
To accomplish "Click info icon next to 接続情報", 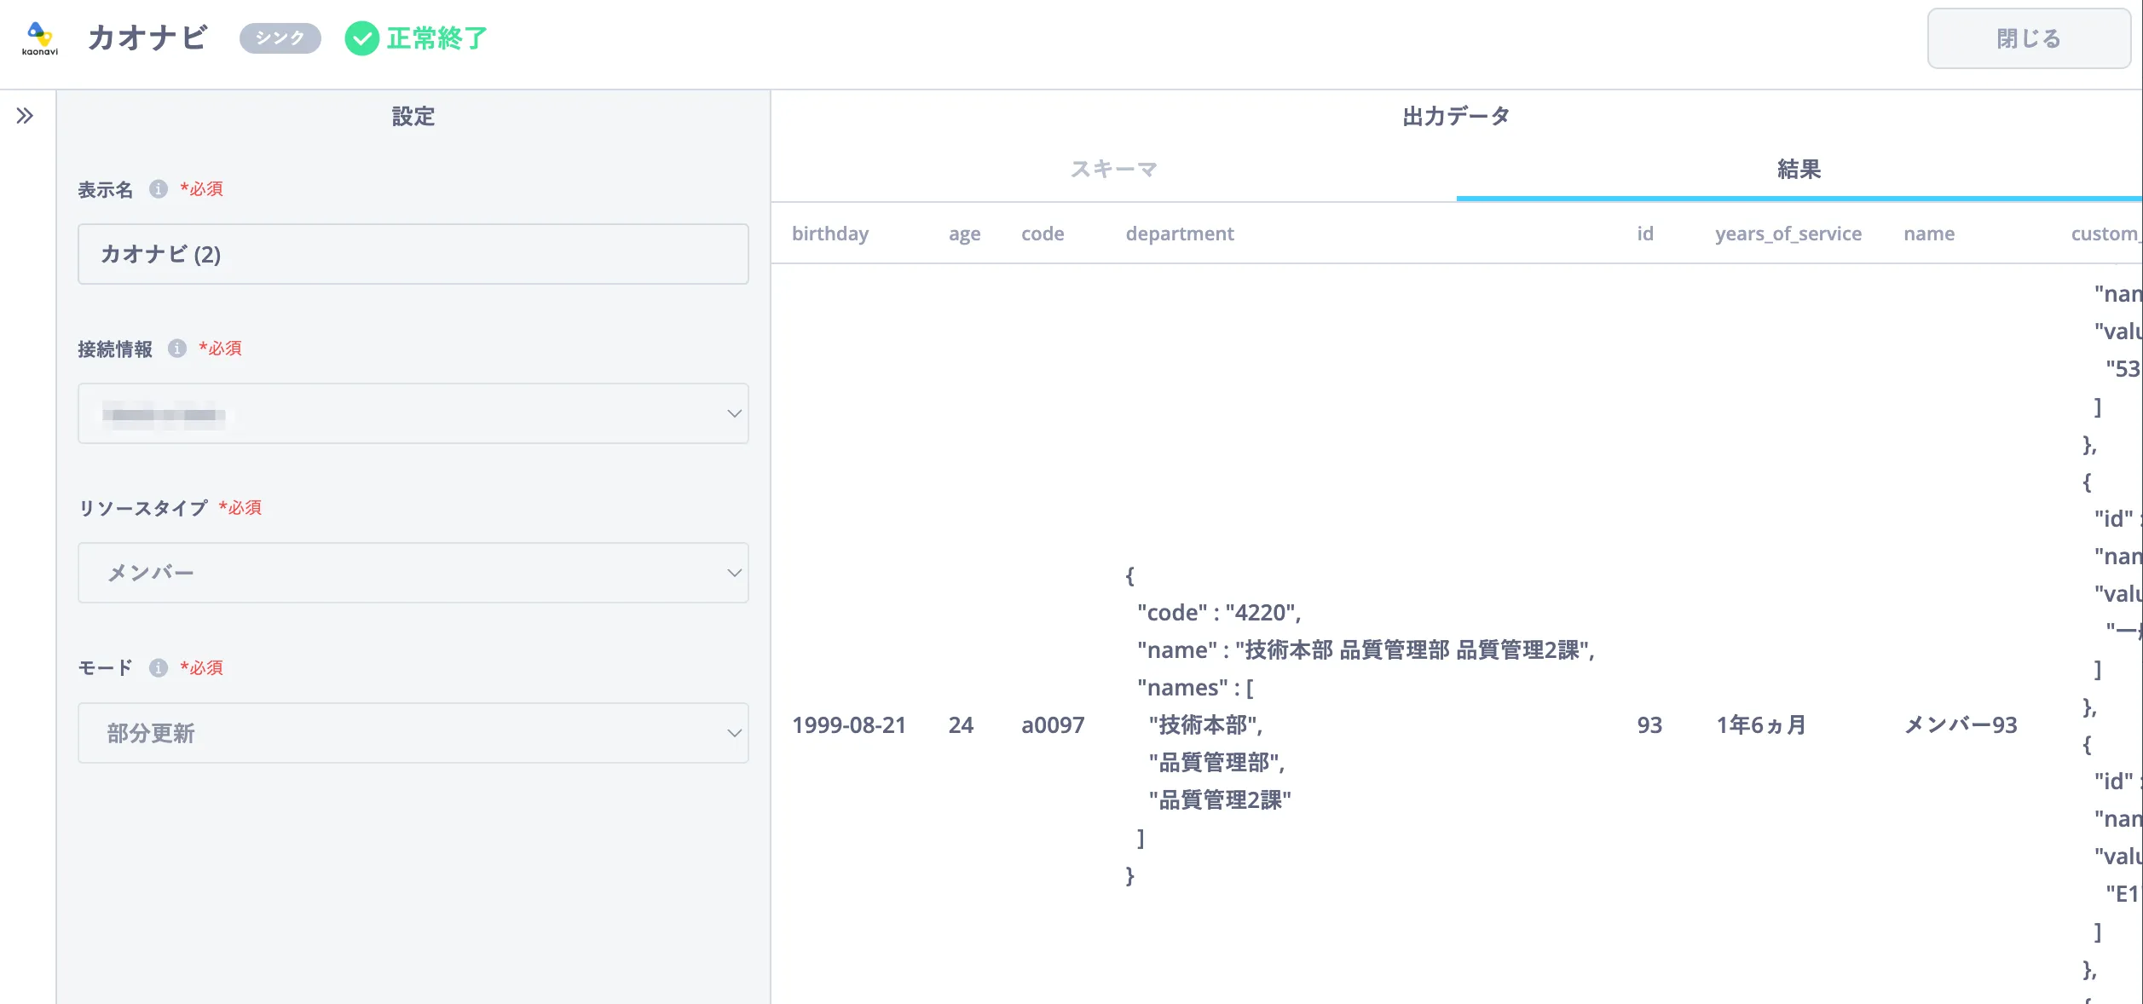I will (177, 349).
